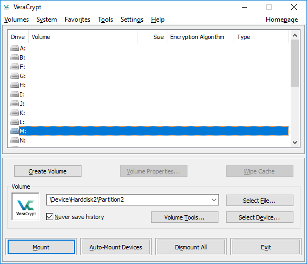This screenshot has height=264, width=307.
Task: Open the System menu
Action: (x=47, y=20)
